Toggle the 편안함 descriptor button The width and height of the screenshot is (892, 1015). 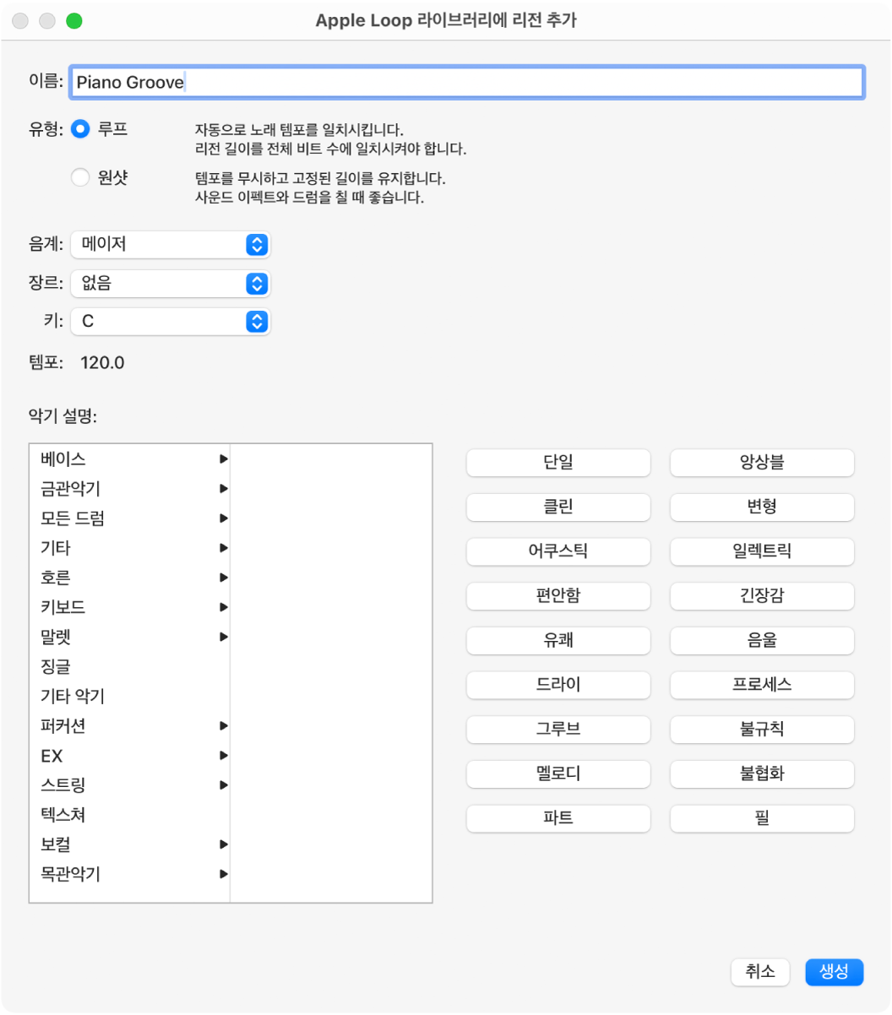(x=558, y=595)
